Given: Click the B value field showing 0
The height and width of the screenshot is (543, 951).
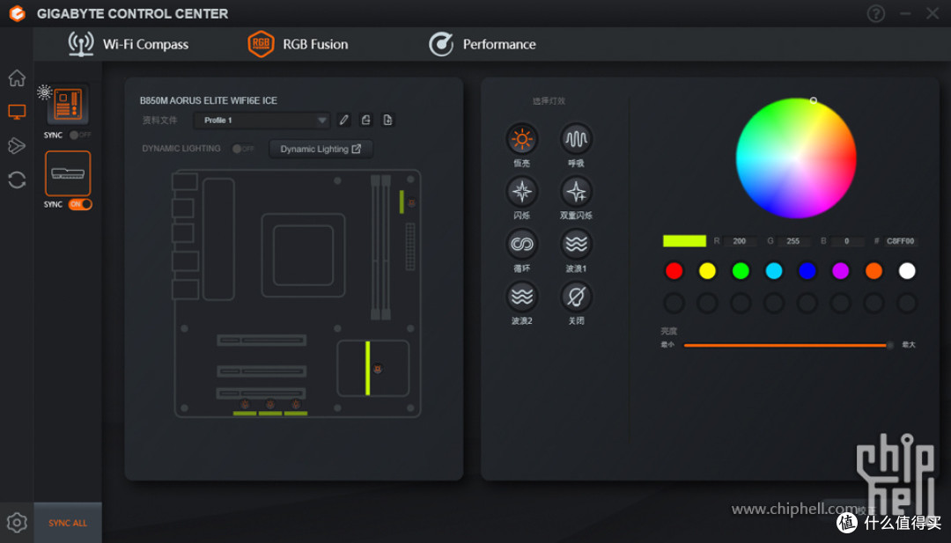Looking at the screenshot, I should click(x=847, y=241).
